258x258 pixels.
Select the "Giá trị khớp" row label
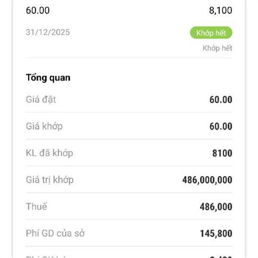coord(49,180)
